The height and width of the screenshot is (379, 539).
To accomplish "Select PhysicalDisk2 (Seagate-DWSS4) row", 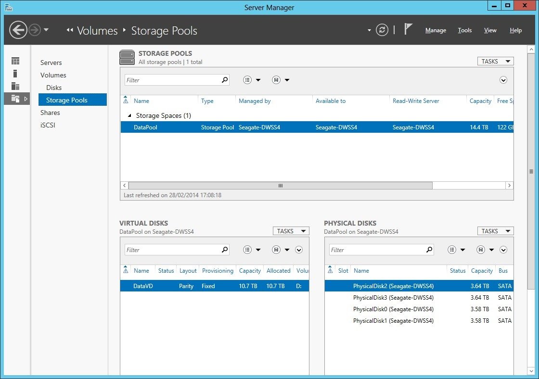I will coord(419,286).
